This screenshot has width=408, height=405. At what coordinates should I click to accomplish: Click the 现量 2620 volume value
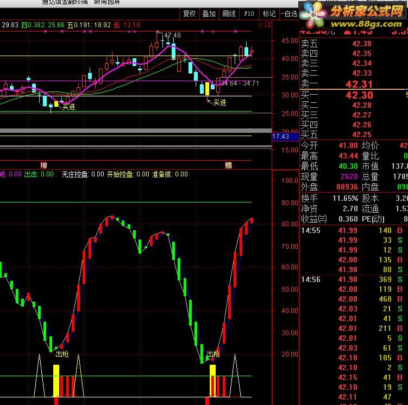(x=349, y=176)
